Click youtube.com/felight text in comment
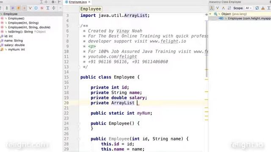Screen dimensions: 271x152 [x=112, y=57]
